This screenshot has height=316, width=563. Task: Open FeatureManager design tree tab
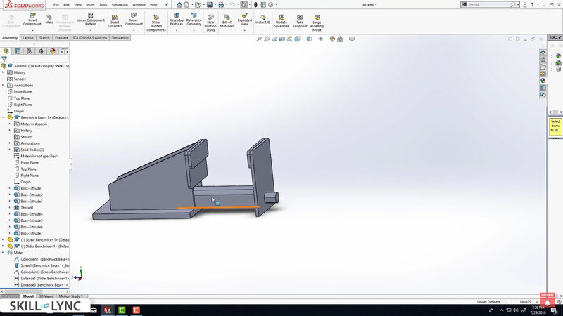6,51
